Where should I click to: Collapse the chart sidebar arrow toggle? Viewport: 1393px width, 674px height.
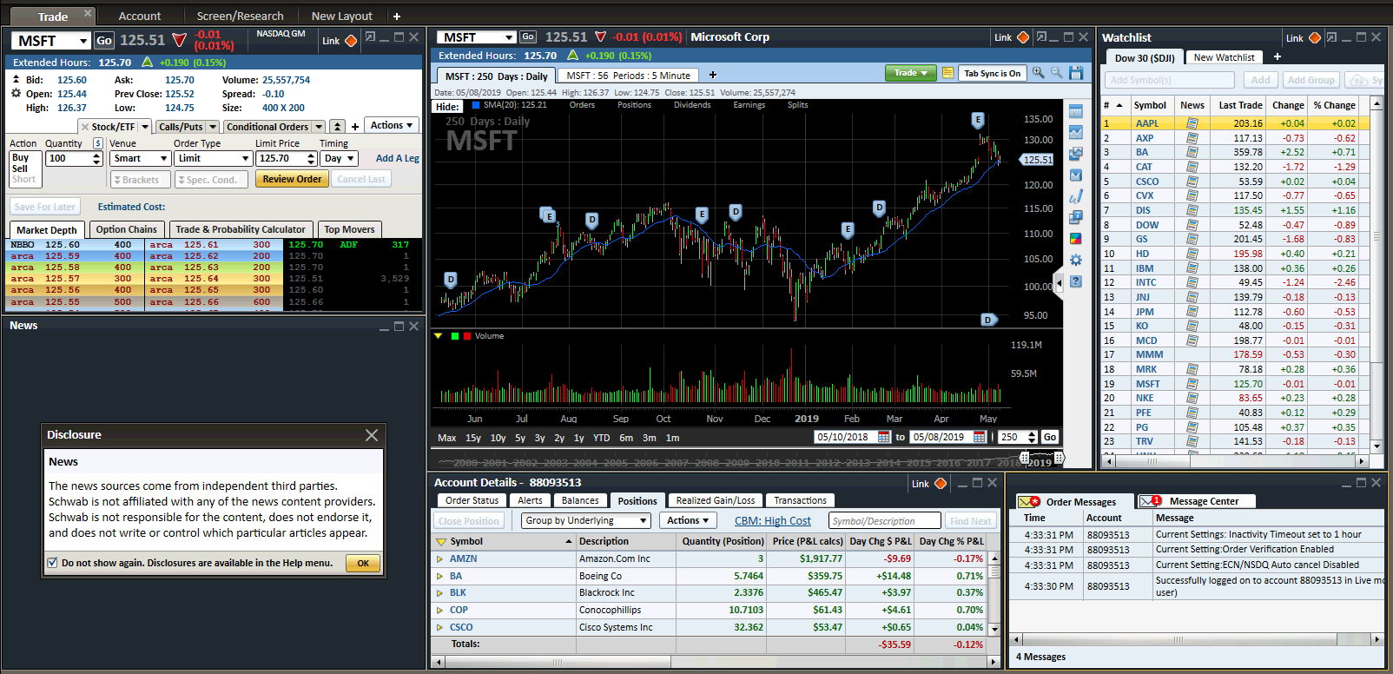click(1059, 283)
